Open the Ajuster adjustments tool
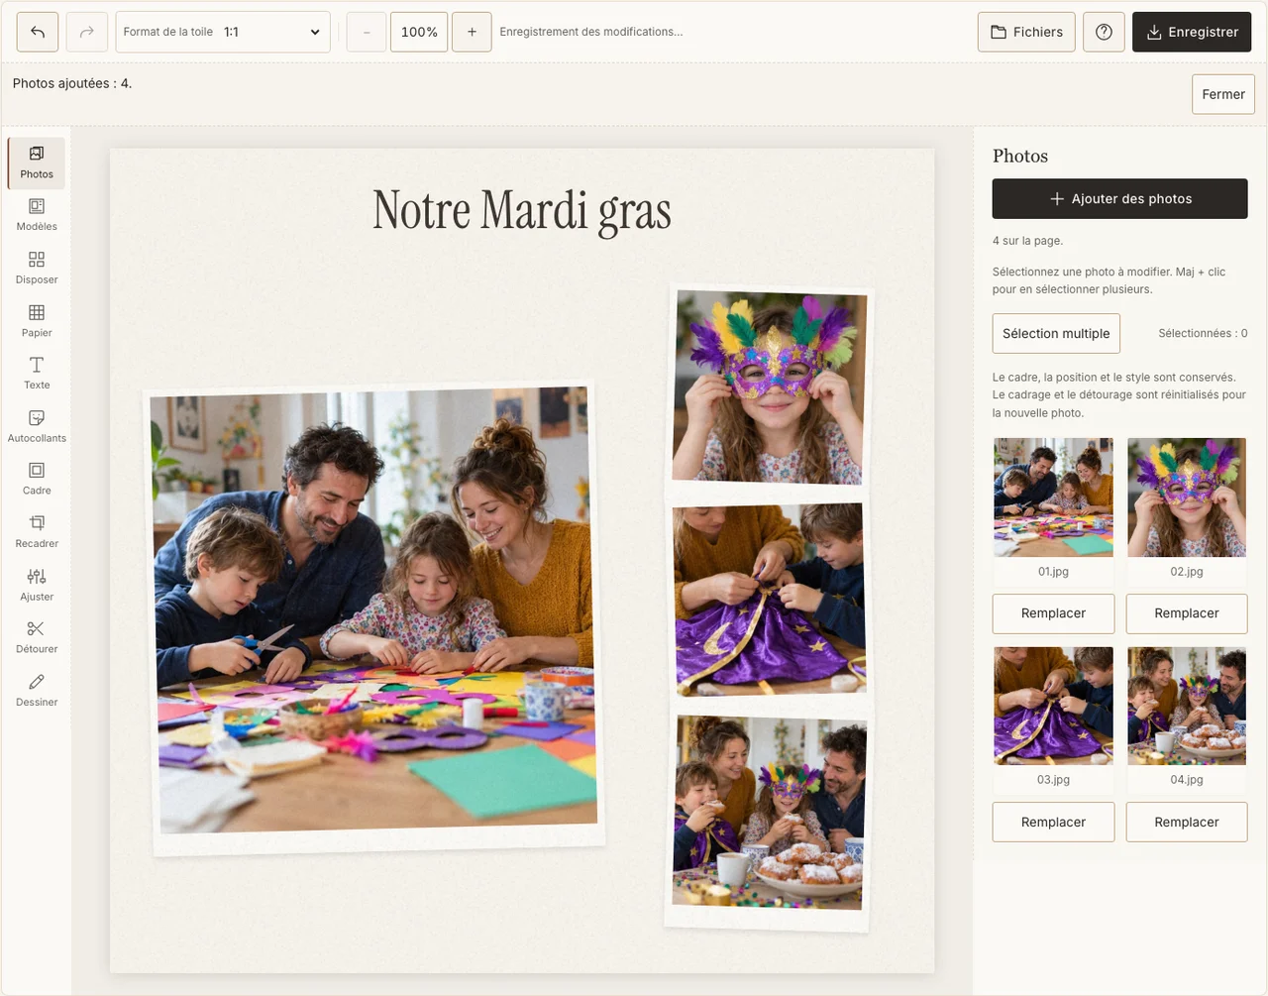The image size is (1268, 996). (x=37, y=586)
